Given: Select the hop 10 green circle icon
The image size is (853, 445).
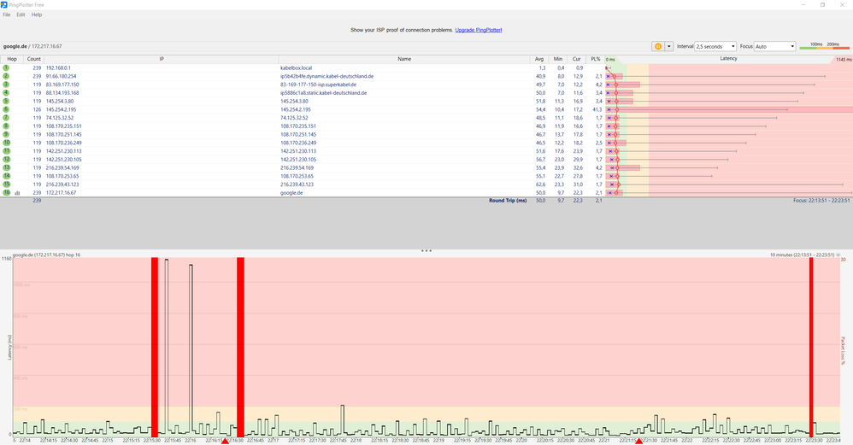Looking at the screenshot, I should point(6,143).
